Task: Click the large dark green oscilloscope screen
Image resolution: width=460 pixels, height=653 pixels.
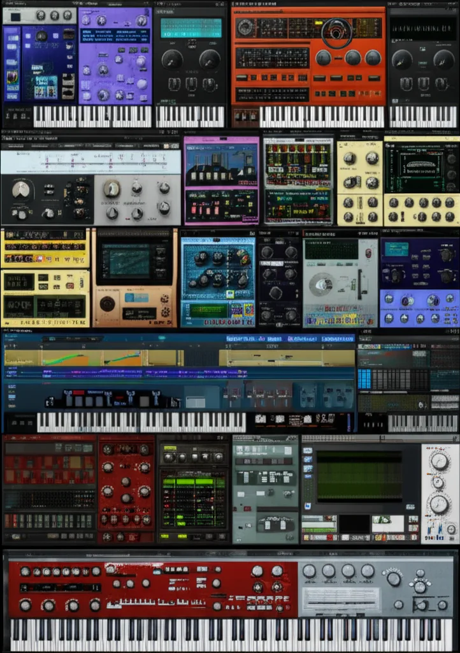Action: pyautogui.click(x=359, y=476)
